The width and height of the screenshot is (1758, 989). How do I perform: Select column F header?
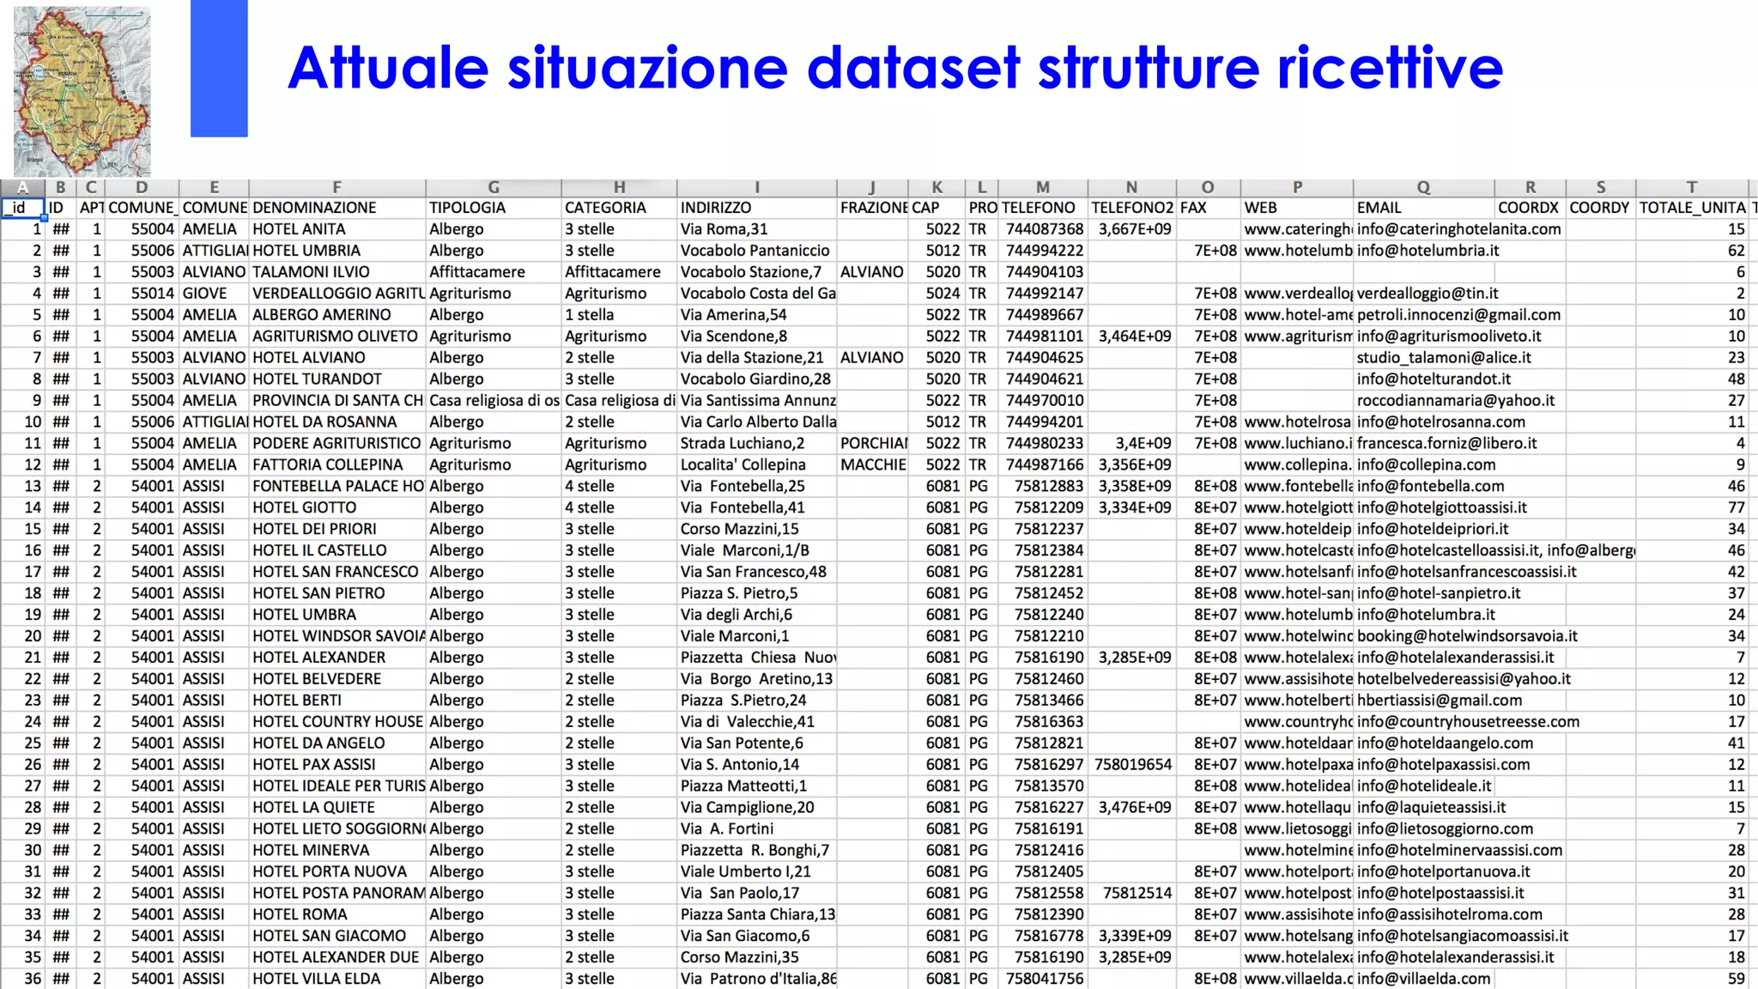[336, 187]
